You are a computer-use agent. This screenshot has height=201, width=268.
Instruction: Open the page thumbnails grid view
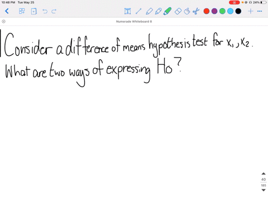[x=22, y=11]
